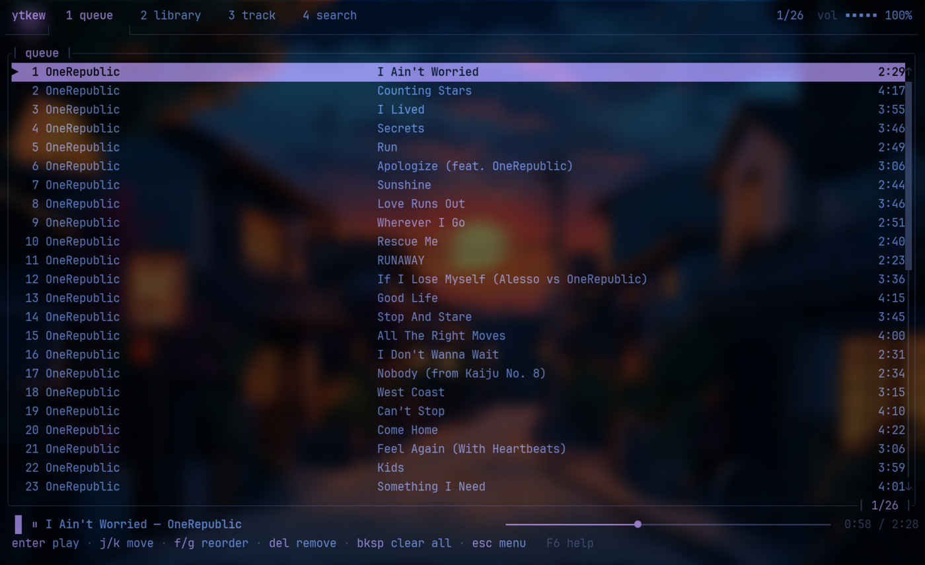The height and width of the screenshot is (565, 925).
Task: Click the 0:58 / 2:28 elapsed time
Action: (881, 525)
